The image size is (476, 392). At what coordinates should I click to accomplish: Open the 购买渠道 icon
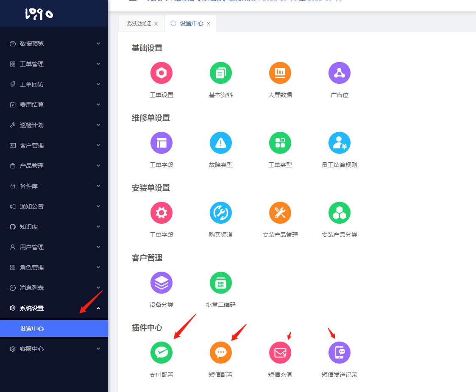tap(220, 213)
